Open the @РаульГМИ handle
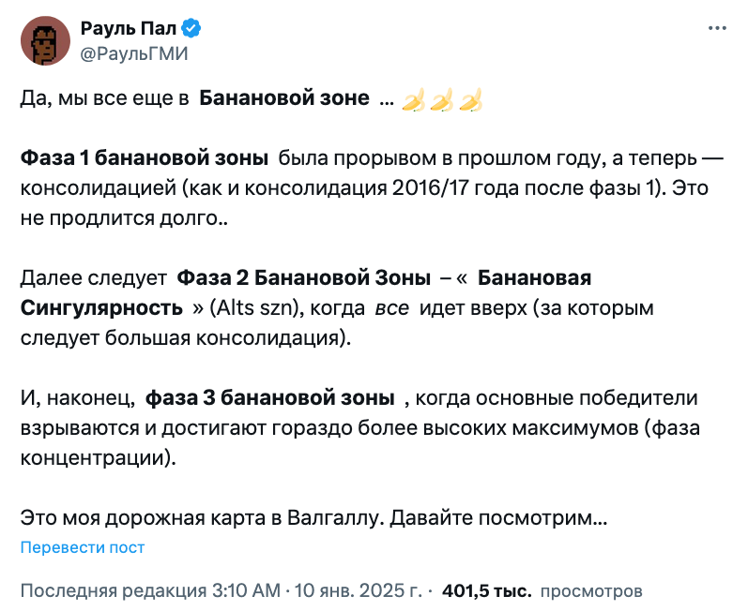Image resolution: width=748 pixels, height=611 pixels. 134,53
